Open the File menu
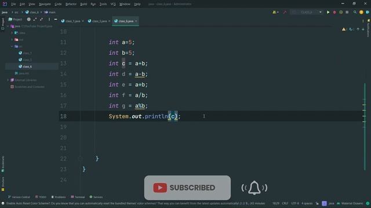Viewport: 371px width, 208px height. pos(13,4)
